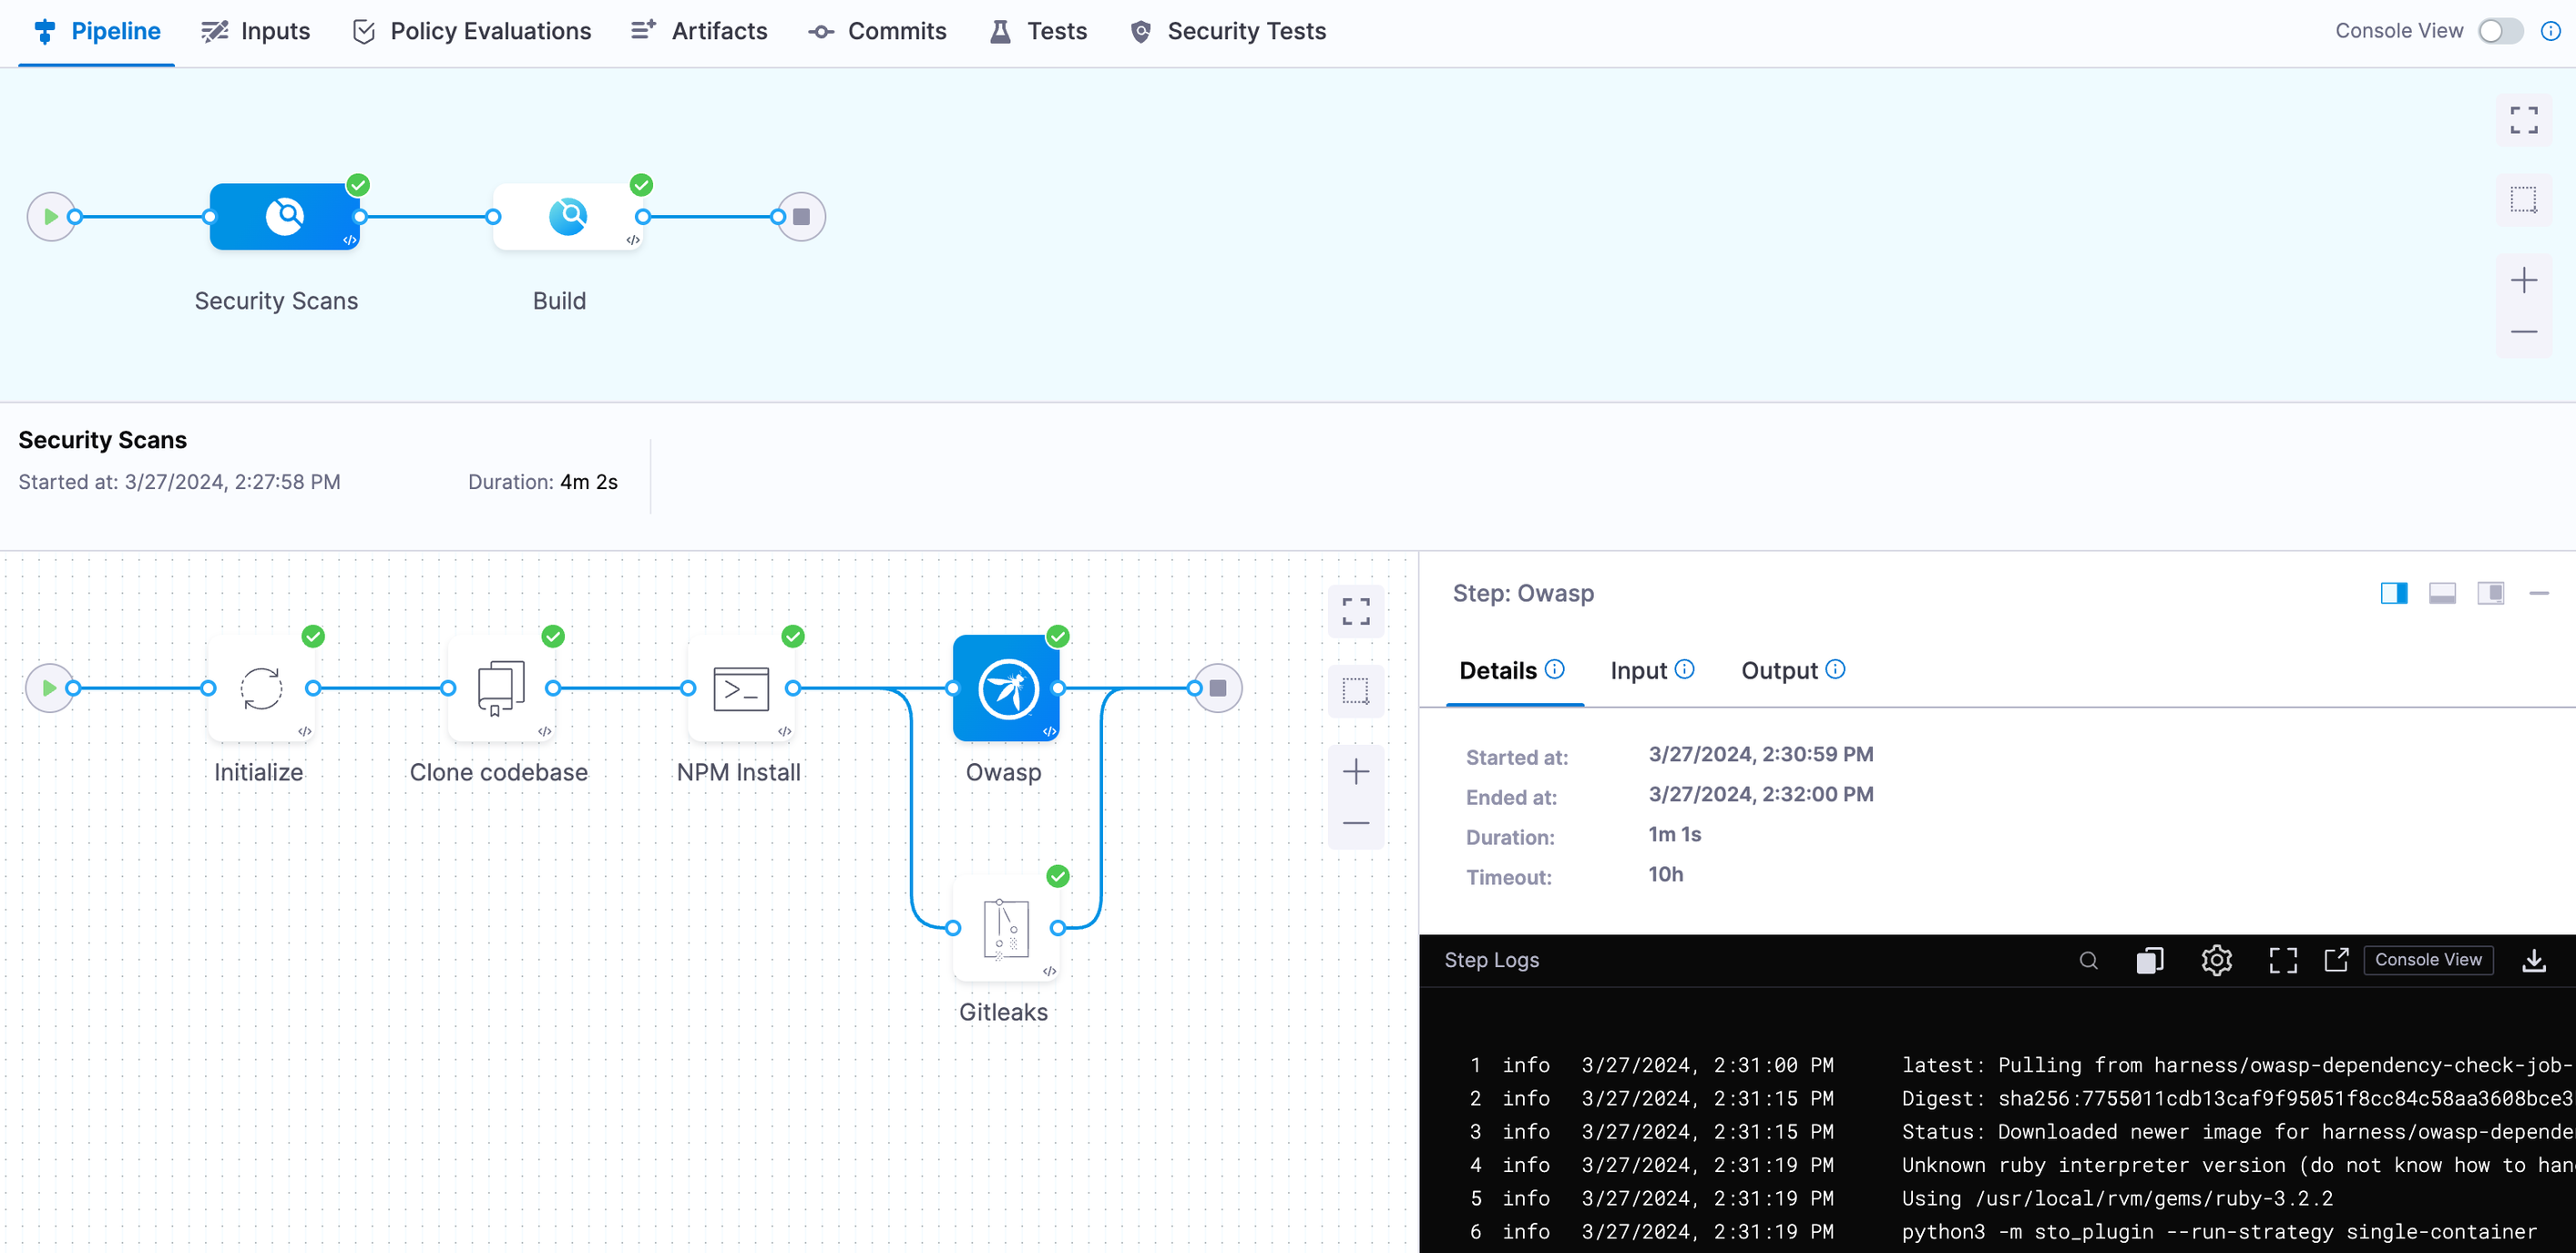Search within the step logs
Image resolution: width=2576 pixels, height=1253 pixels.
point(2088,960)
